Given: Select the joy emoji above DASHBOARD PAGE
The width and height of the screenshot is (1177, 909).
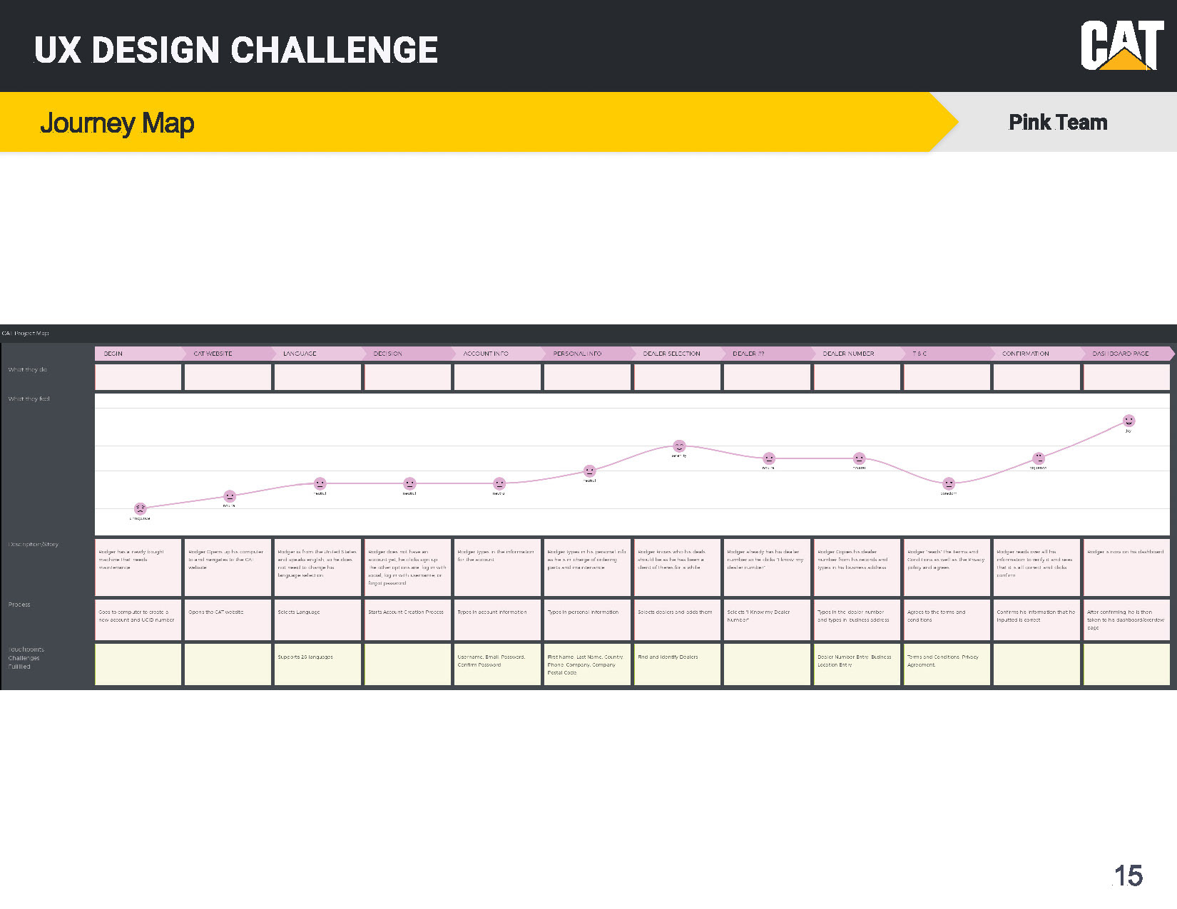Looking at the screenshot, I should coord(1128,421).
